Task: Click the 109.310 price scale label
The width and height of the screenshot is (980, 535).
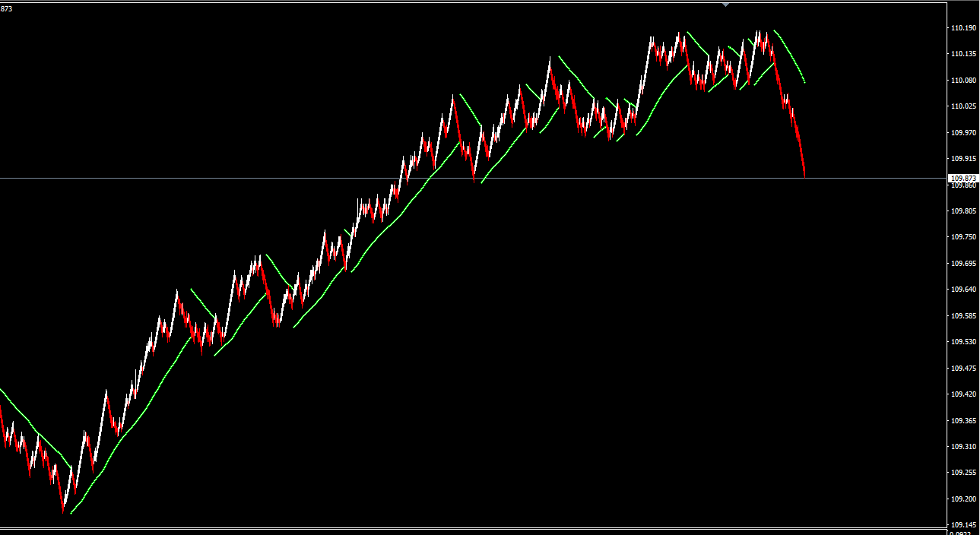Action: tap(963, 447)
